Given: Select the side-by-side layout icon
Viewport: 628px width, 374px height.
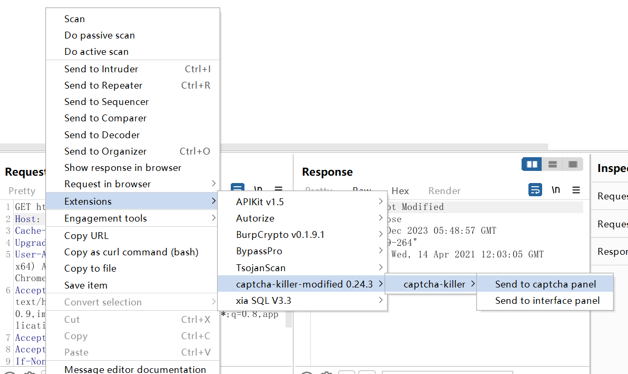Looking at the screenshot, I should (532, 165).
